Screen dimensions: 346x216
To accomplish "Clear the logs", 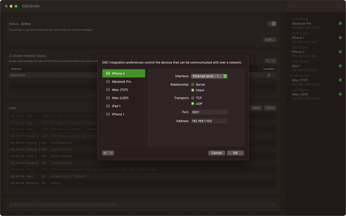I will point(270,108).
